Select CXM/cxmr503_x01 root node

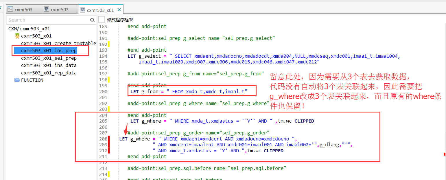pos(29,29)
